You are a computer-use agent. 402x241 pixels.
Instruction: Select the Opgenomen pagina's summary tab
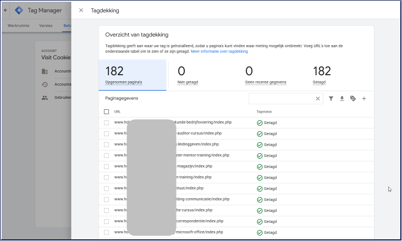(133, 75)
